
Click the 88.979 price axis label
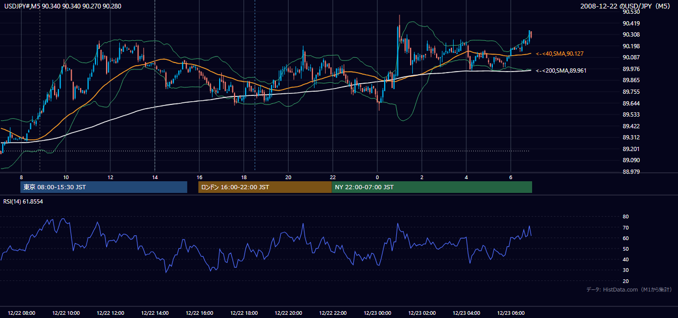tap(631, 172)
